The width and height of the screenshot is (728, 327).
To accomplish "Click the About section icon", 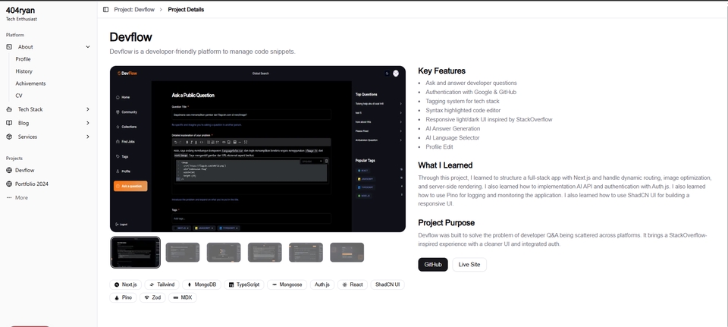I will click(9, 46).
